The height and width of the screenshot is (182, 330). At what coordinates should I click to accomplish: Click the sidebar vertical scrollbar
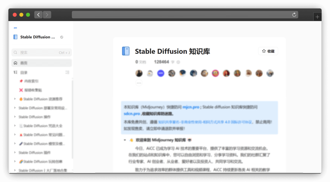[73, 119]
